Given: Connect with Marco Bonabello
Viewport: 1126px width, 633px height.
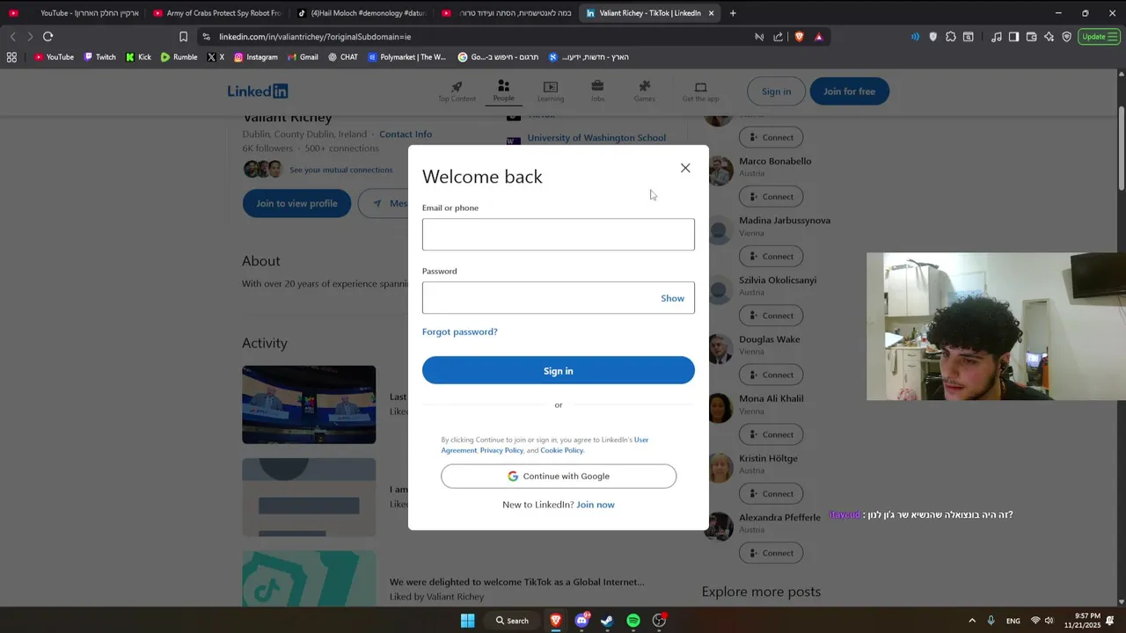Looking at the screenshot, I should (x=771, y=196).
